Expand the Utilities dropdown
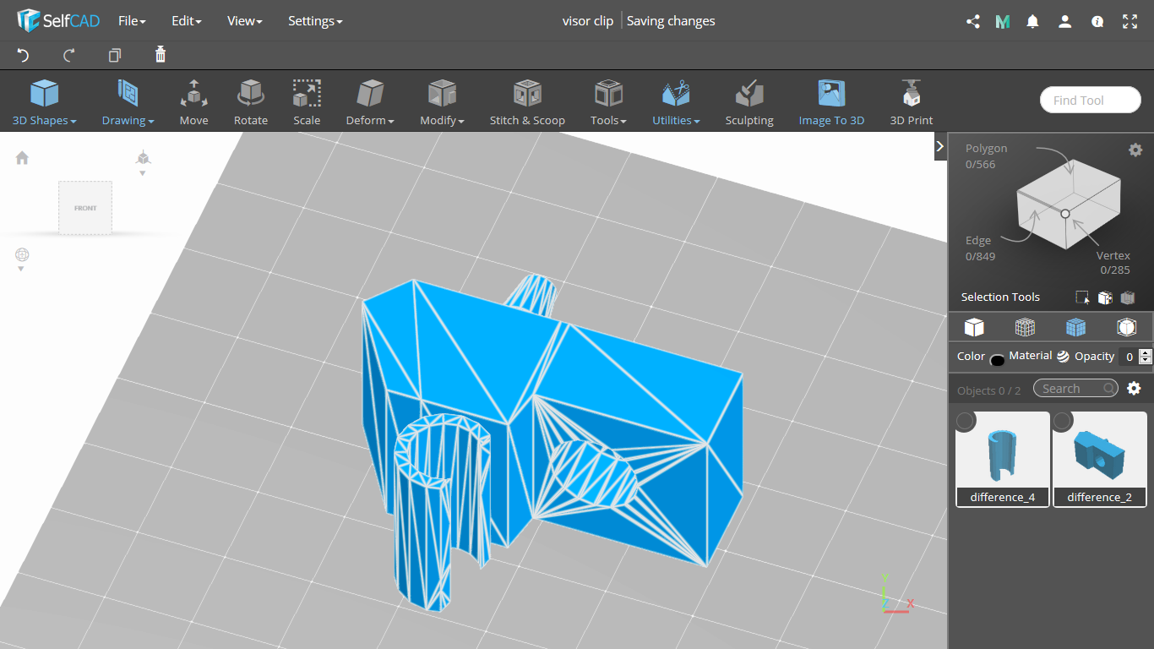This screenshot has height=649, width=1154. [676, 102]
